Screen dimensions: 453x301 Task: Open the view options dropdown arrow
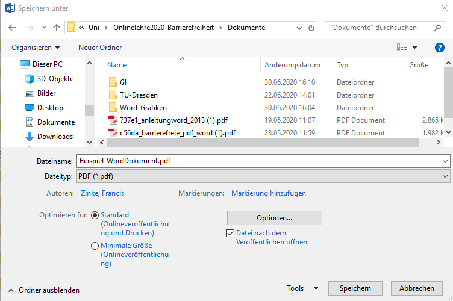point(415,48)
